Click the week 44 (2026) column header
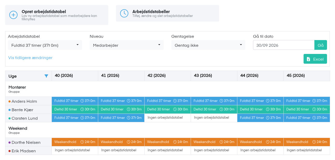Image resolution: width=335 pixels, height=160 pixels. 261,76
